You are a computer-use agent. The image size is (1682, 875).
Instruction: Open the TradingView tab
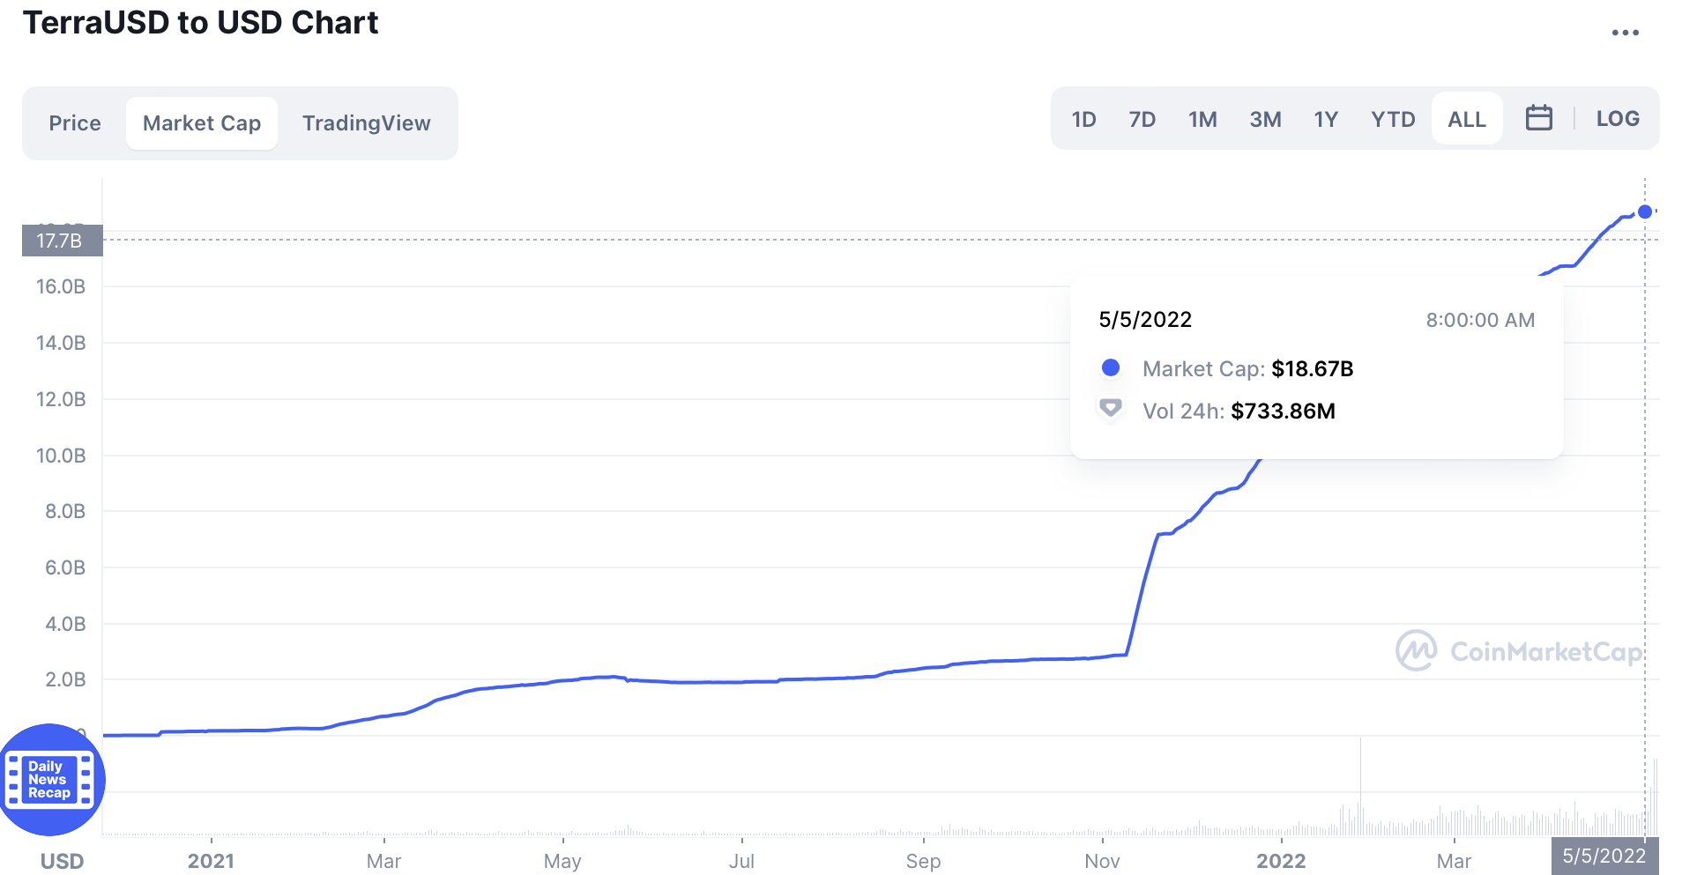pyautogui.click(x=366, y=122)
